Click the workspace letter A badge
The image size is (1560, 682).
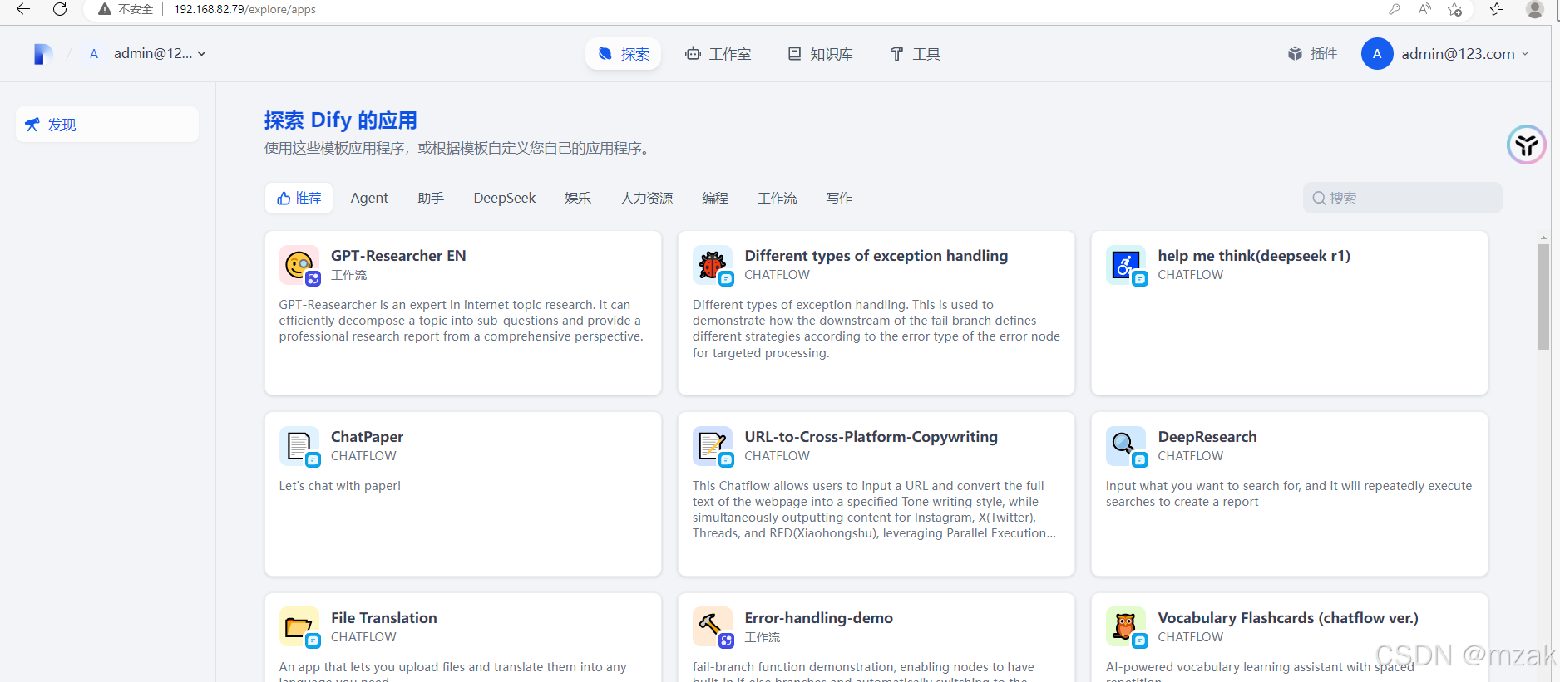(94, 54)
